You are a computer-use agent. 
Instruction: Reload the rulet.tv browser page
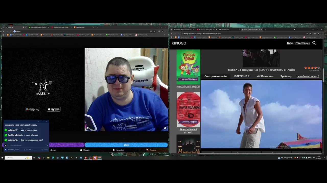(10, 31)
